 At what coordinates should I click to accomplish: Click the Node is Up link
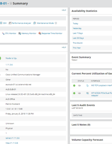coord(11,58)
